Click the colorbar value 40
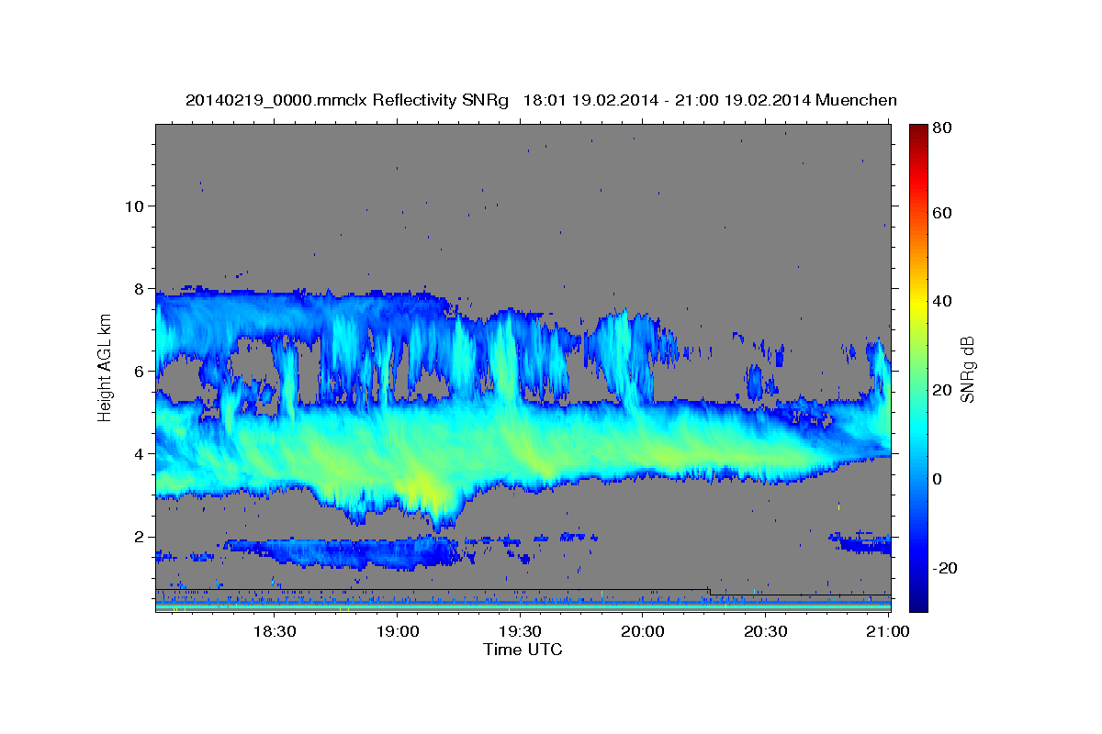This screenshot has width=1102, height=734. pyautogui.click(x=944, y=301)
